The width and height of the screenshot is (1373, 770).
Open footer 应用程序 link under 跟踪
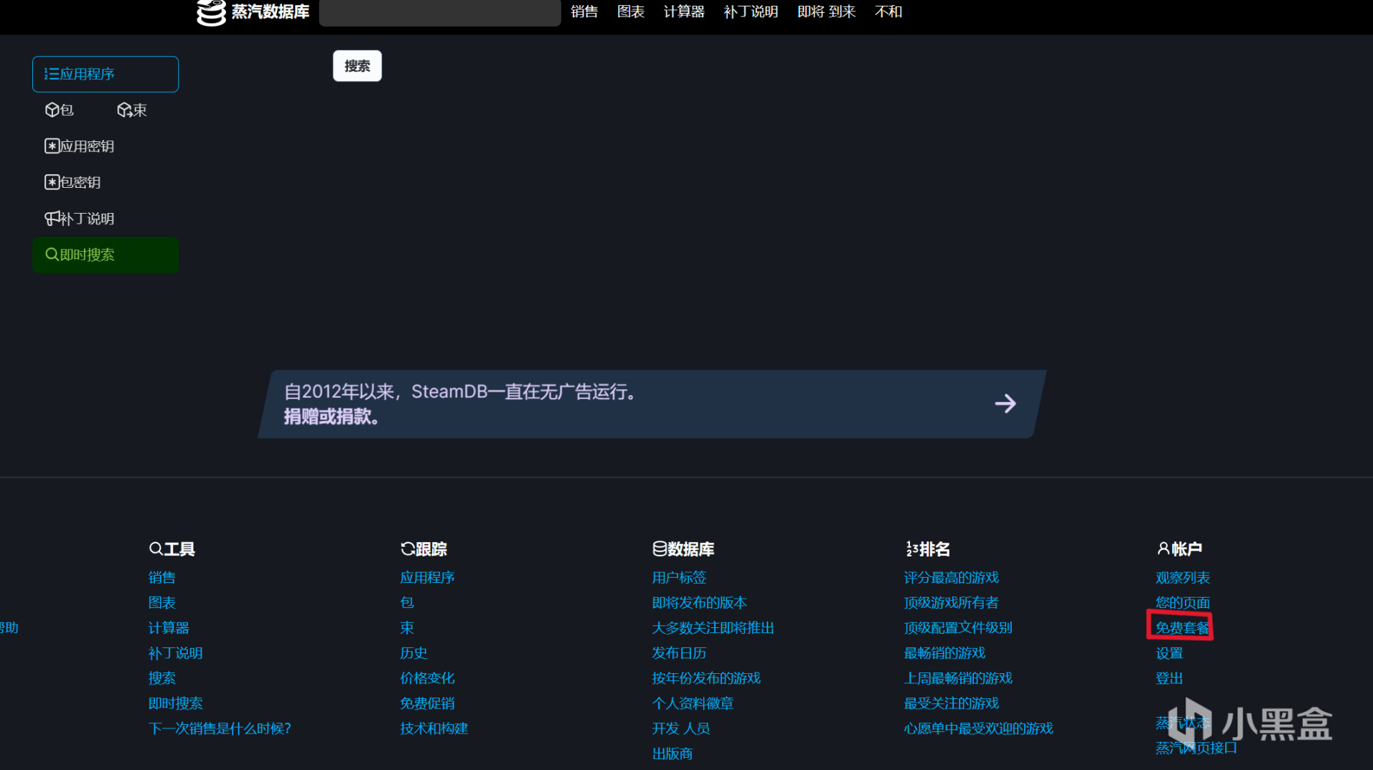click(x=427, y=577)
